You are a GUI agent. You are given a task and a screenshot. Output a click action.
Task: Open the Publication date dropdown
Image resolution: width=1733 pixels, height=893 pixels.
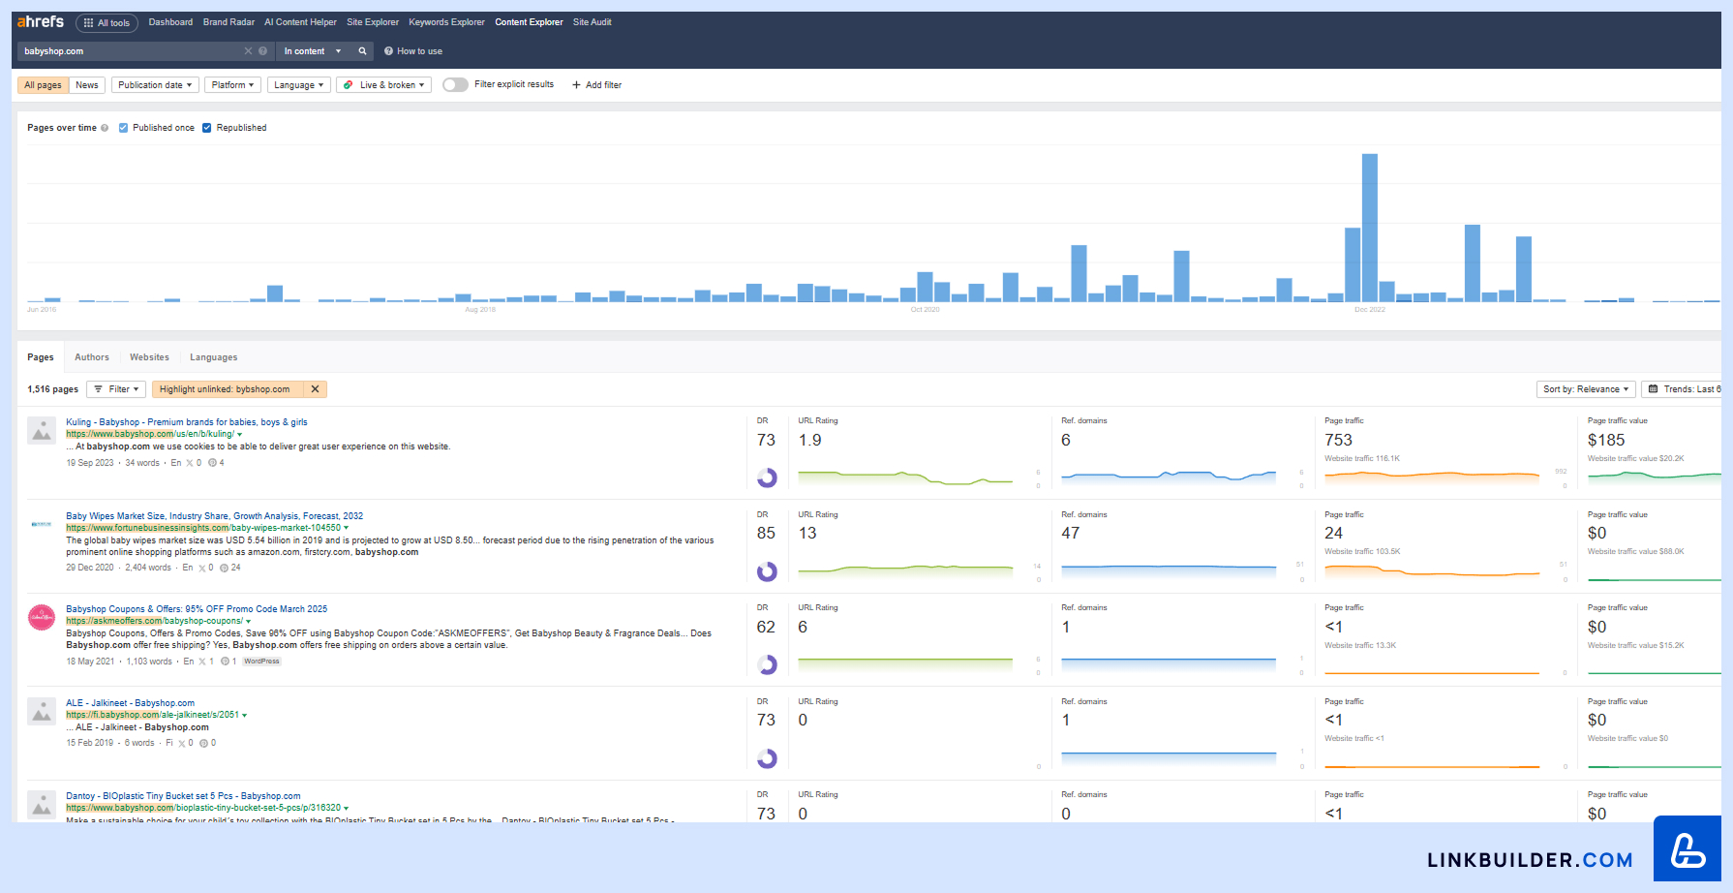point(155,85)
